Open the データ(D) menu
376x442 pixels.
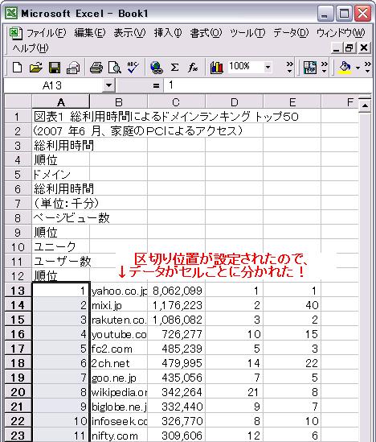[291, 33]
